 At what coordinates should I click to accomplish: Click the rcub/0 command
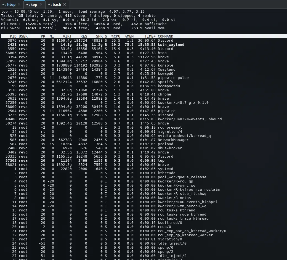164,227
